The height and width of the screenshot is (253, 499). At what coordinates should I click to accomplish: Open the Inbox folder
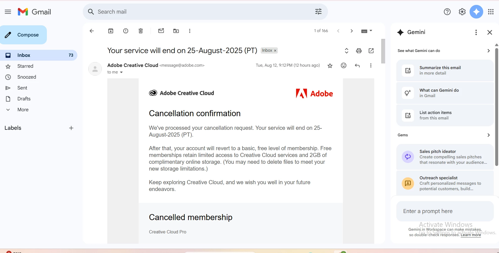38,55
